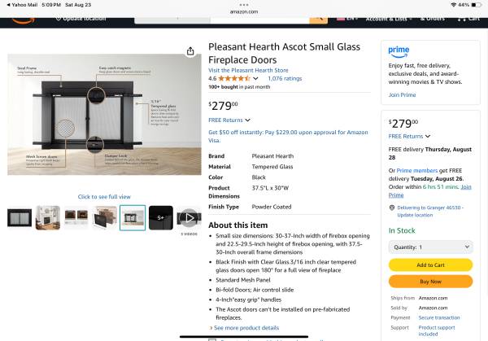Viewport: 488px width, 341px height.
Task: Tap the share icon above product image
Action: tap(190, 51)
